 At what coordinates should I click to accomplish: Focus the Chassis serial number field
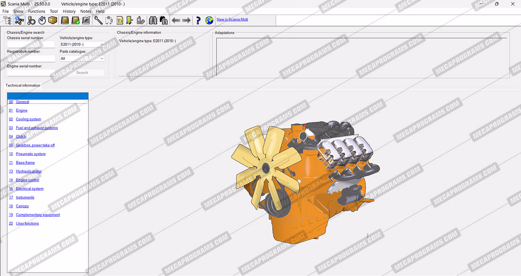[x=31, y=44]
